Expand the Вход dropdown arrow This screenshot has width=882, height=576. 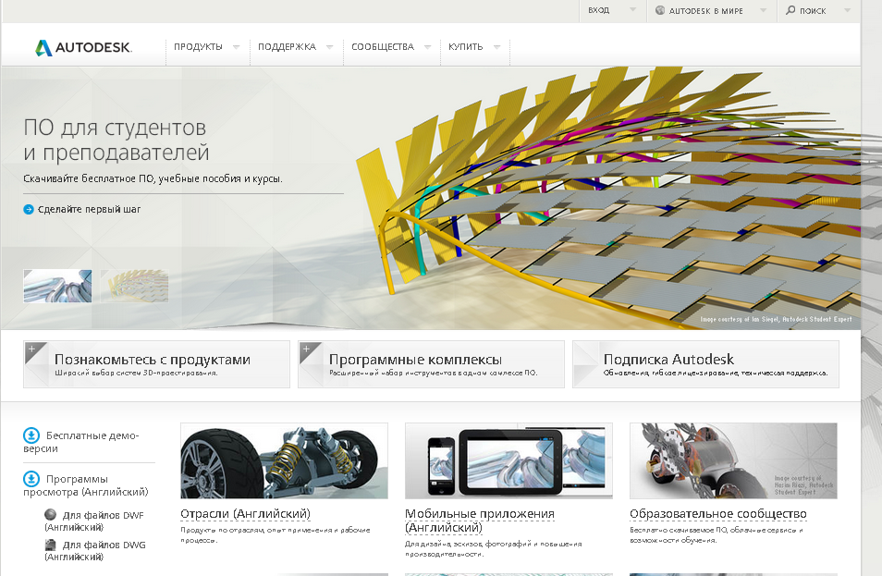click(x=632, y=9)
